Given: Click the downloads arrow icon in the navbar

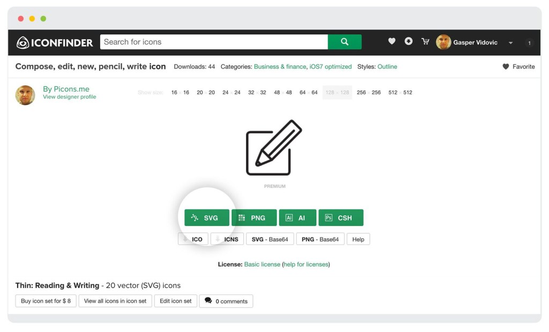Looking at the screenshot, I should [409, 41].
